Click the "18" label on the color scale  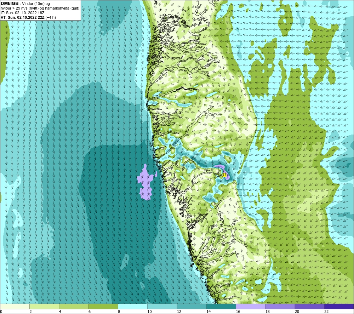[268, 312]
